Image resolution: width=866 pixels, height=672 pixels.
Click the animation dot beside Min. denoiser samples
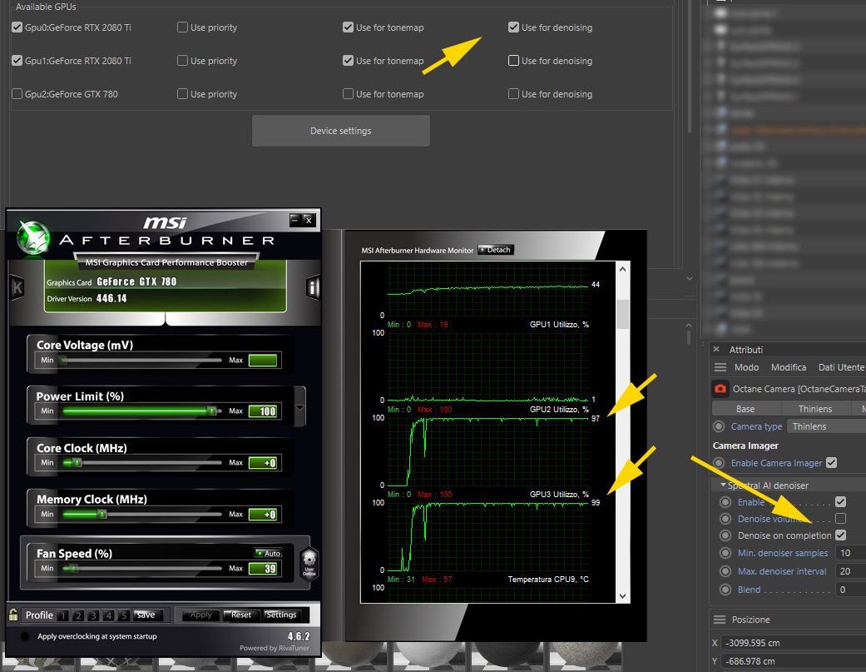point(725,553)
